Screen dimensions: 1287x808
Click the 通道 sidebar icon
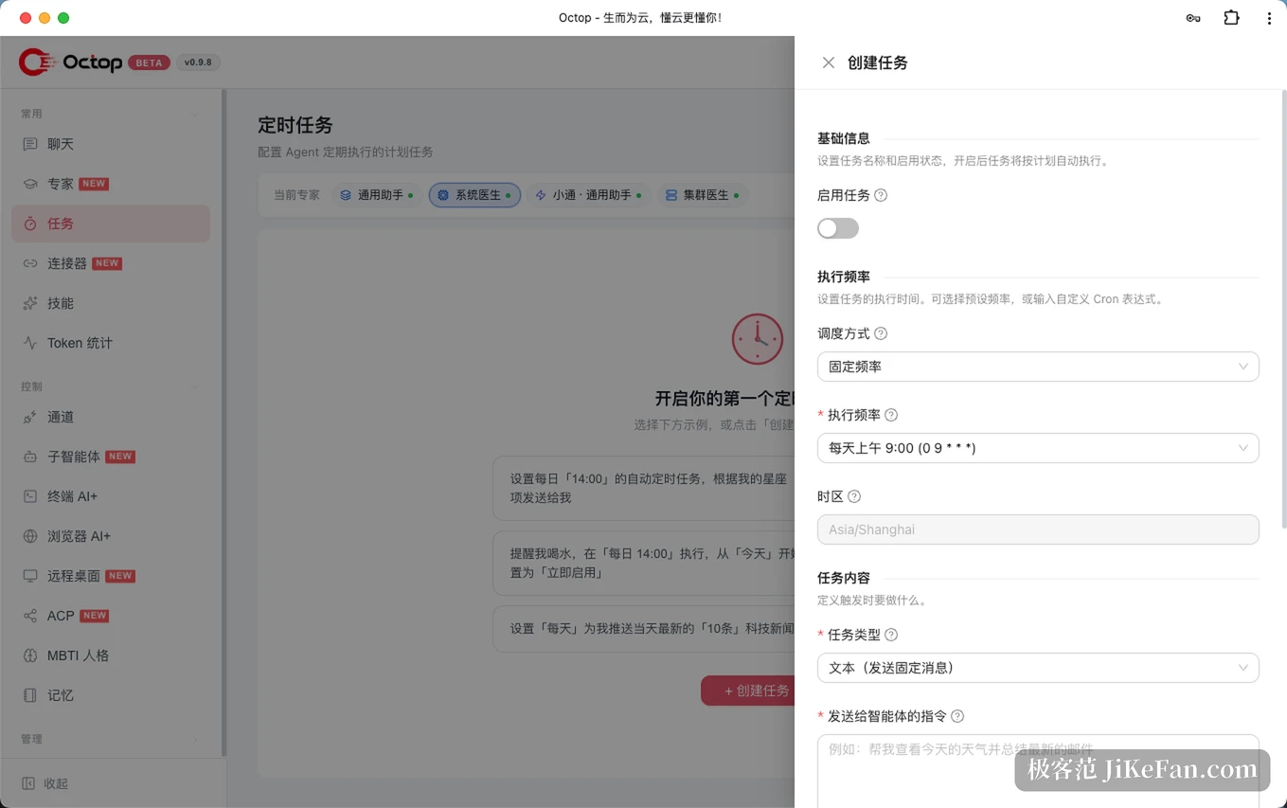pyautogui.click(x=30, y=417)
